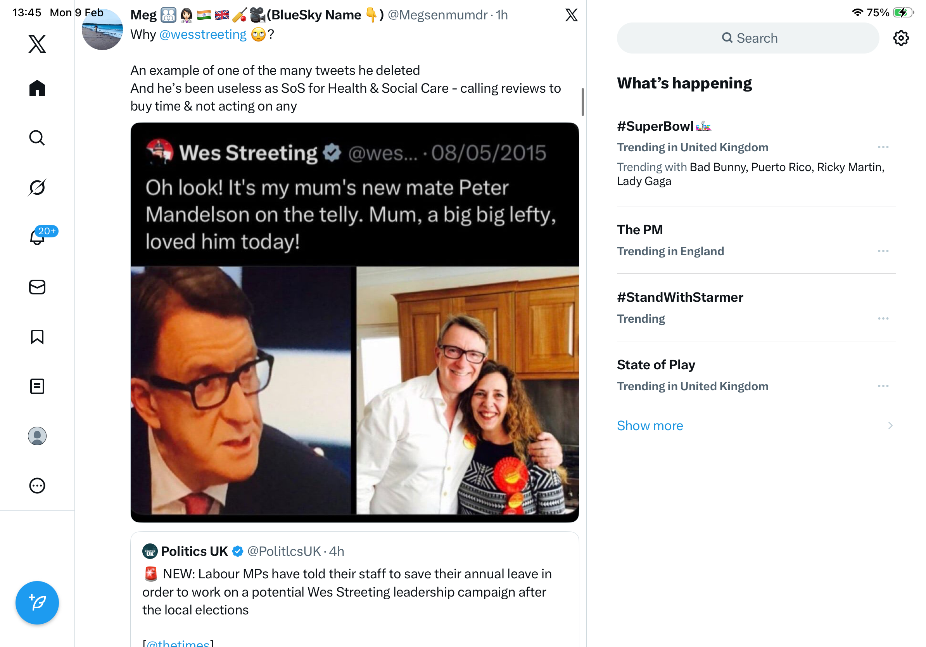Image resolution: width=926 pixels, height=647 pixels.
Task: Open more options for State of Play trend
Action: click(883, 386)
